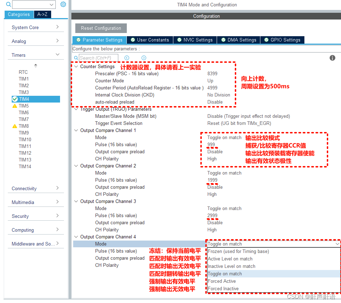Select TIM6 in timers list
The image size is (341, 303).
pos(24,112)
